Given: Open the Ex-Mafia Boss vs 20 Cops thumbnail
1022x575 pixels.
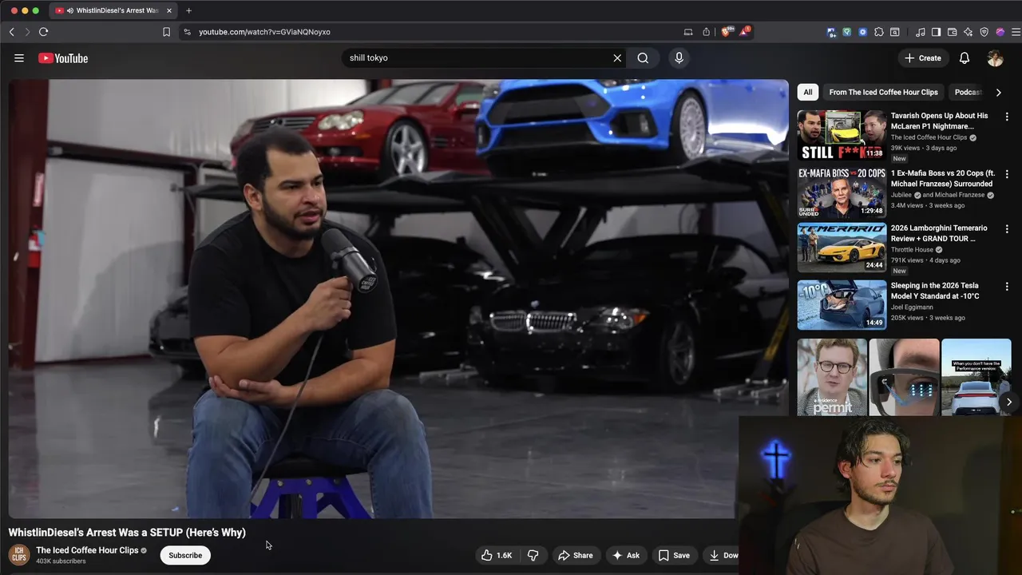Looking at the screenshot, I should coord(842,192).
